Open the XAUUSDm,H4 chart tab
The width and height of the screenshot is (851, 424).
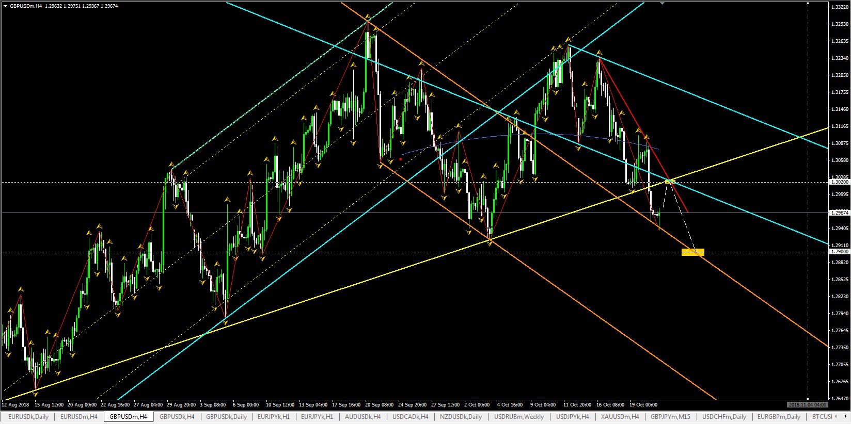pos(620,417)
